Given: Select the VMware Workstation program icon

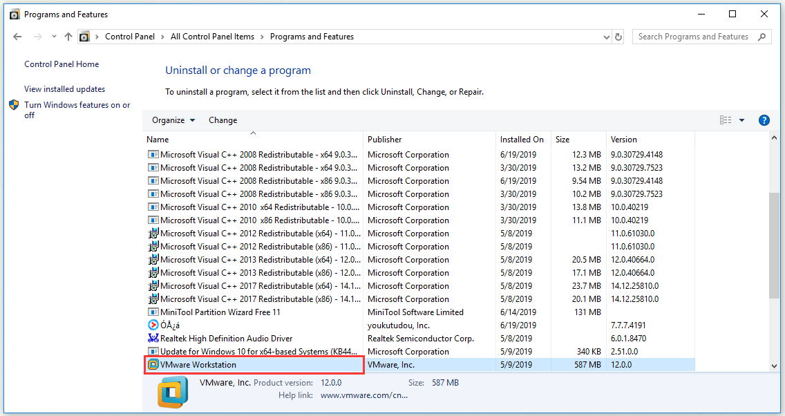Looking at the screenshot, I should click(x=153, y=364).
